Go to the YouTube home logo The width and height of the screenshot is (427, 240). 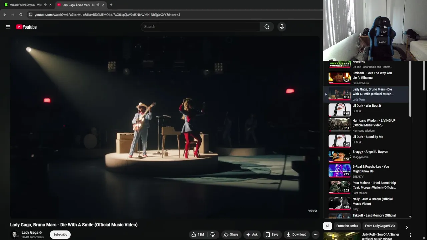[x=26, y=27]
